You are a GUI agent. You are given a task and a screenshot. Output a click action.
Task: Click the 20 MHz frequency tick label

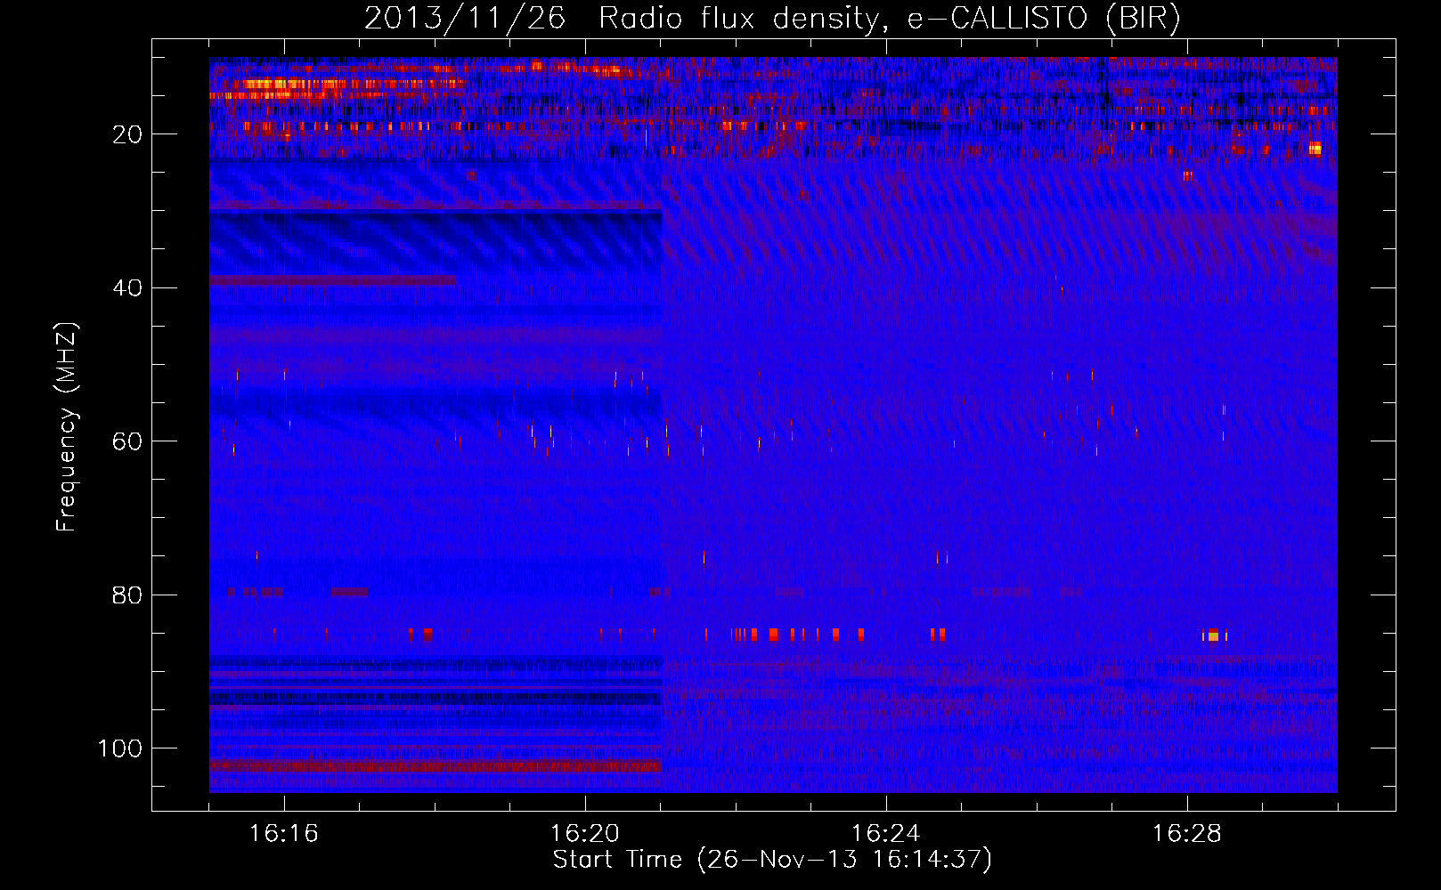tap(127, 134)
